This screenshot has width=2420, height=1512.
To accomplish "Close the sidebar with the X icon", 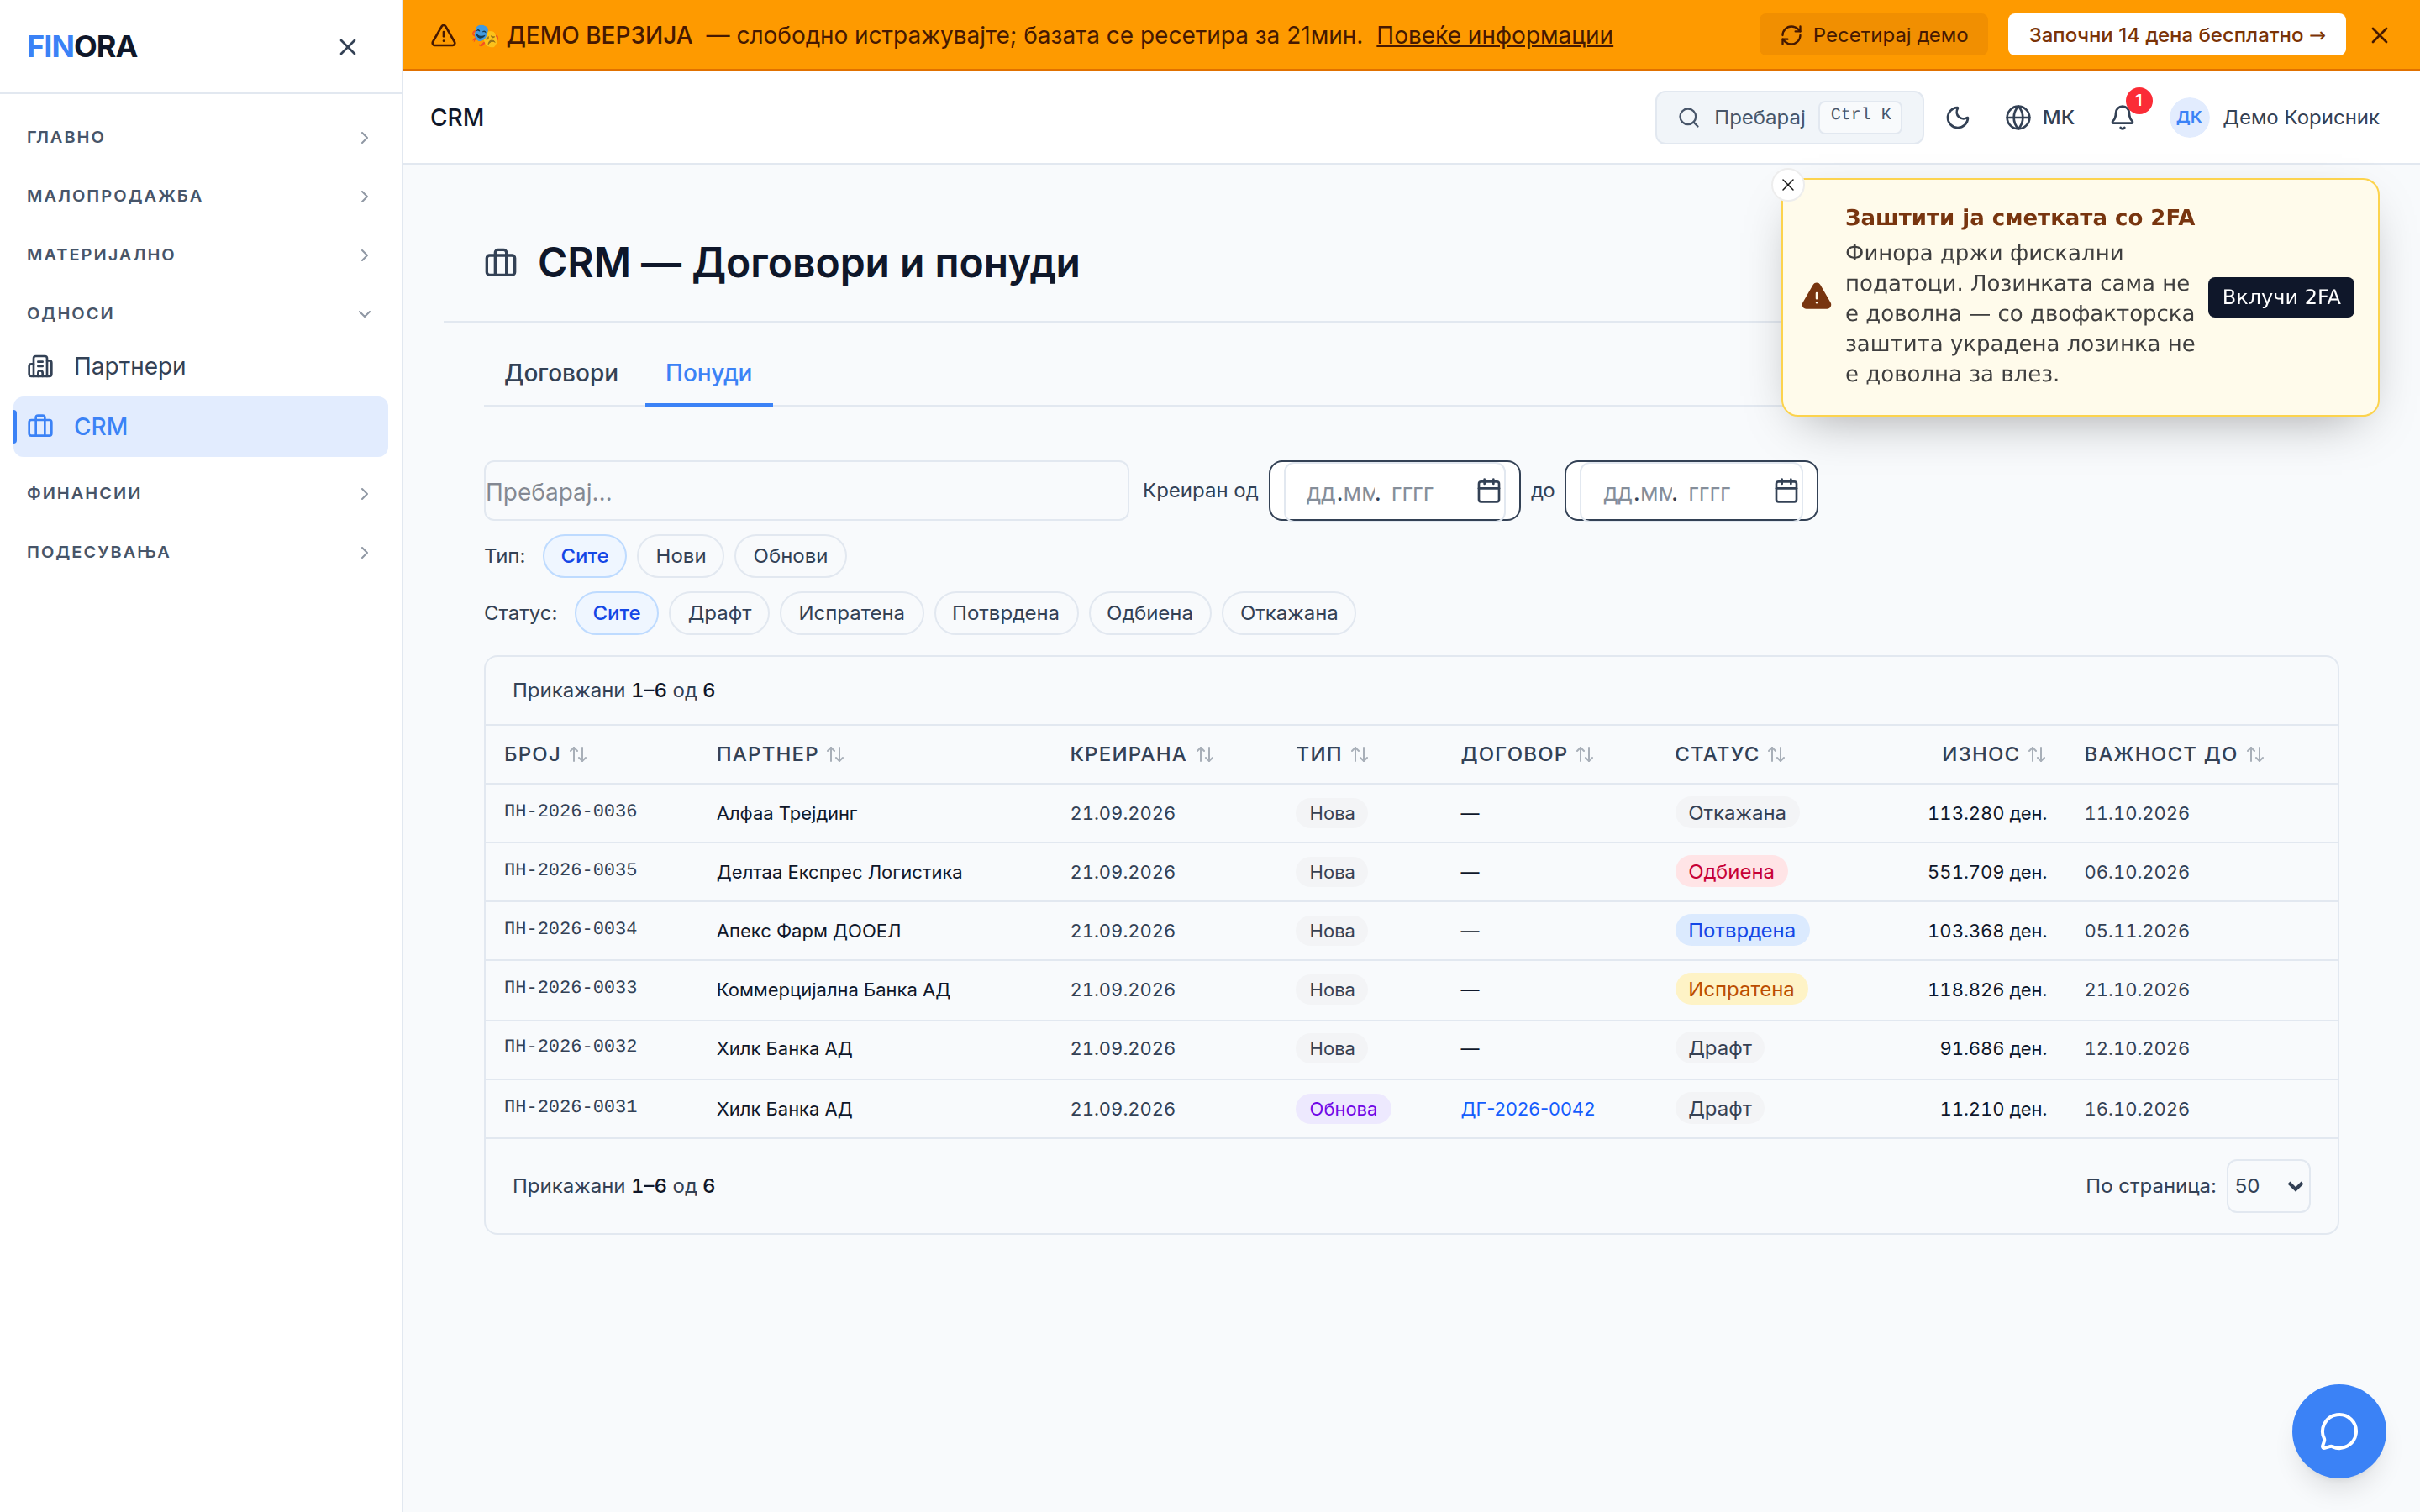I will (x=347, y=47).
